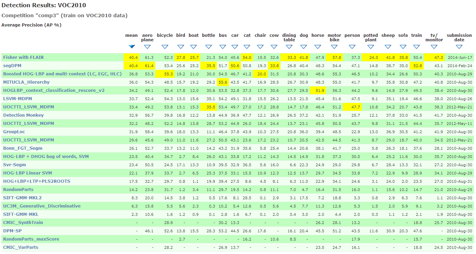
Task: Select submission date 2012-May-11
Action: click(460, 124)
